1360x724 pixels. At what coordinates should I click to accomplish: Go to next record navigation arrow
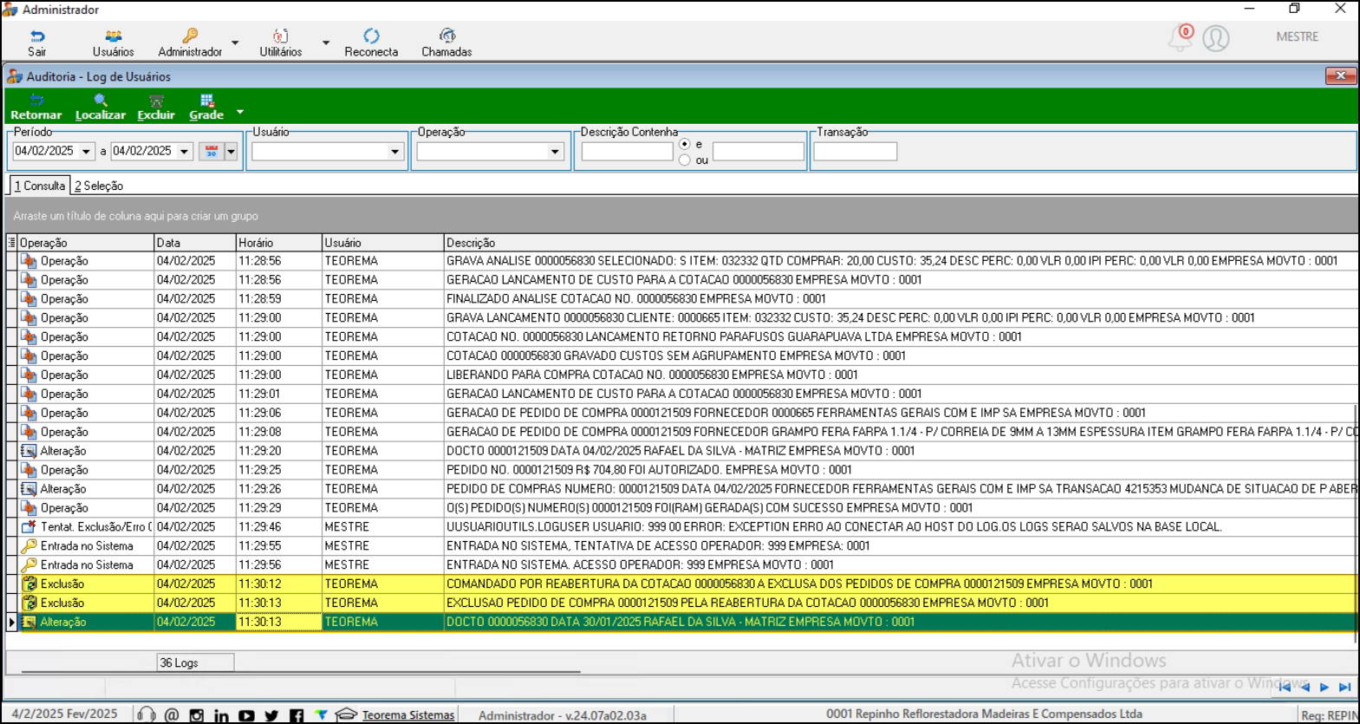1324,687
